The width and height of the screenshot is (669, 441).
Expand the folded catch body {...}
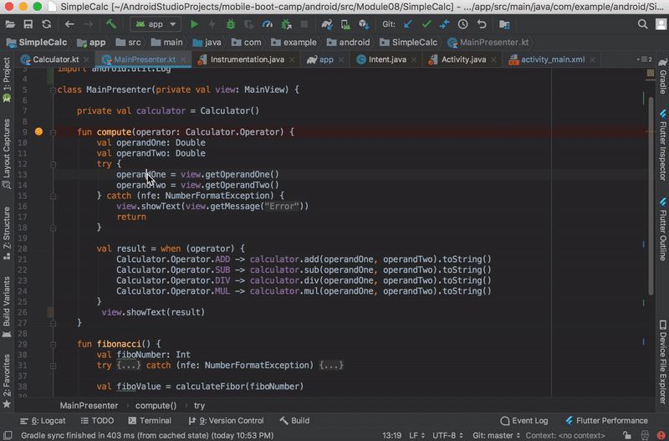(x=331, y=366)
